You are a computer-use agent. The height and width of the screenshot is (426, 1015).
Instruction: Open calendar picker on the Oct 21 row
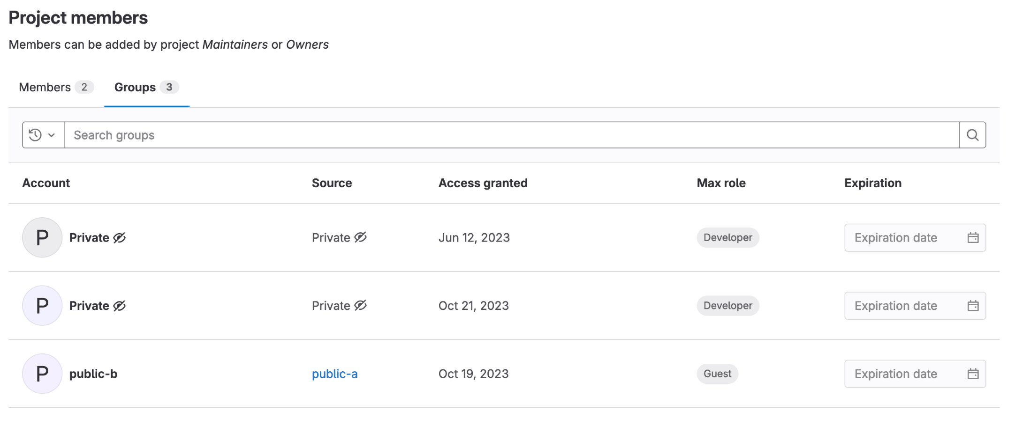pos(974,305)
